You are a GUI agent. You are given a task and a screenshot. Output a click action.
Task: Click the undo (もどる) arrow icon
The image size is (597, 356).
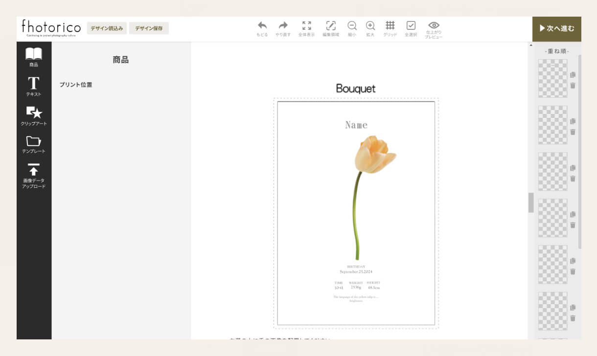tap(262, 26)
